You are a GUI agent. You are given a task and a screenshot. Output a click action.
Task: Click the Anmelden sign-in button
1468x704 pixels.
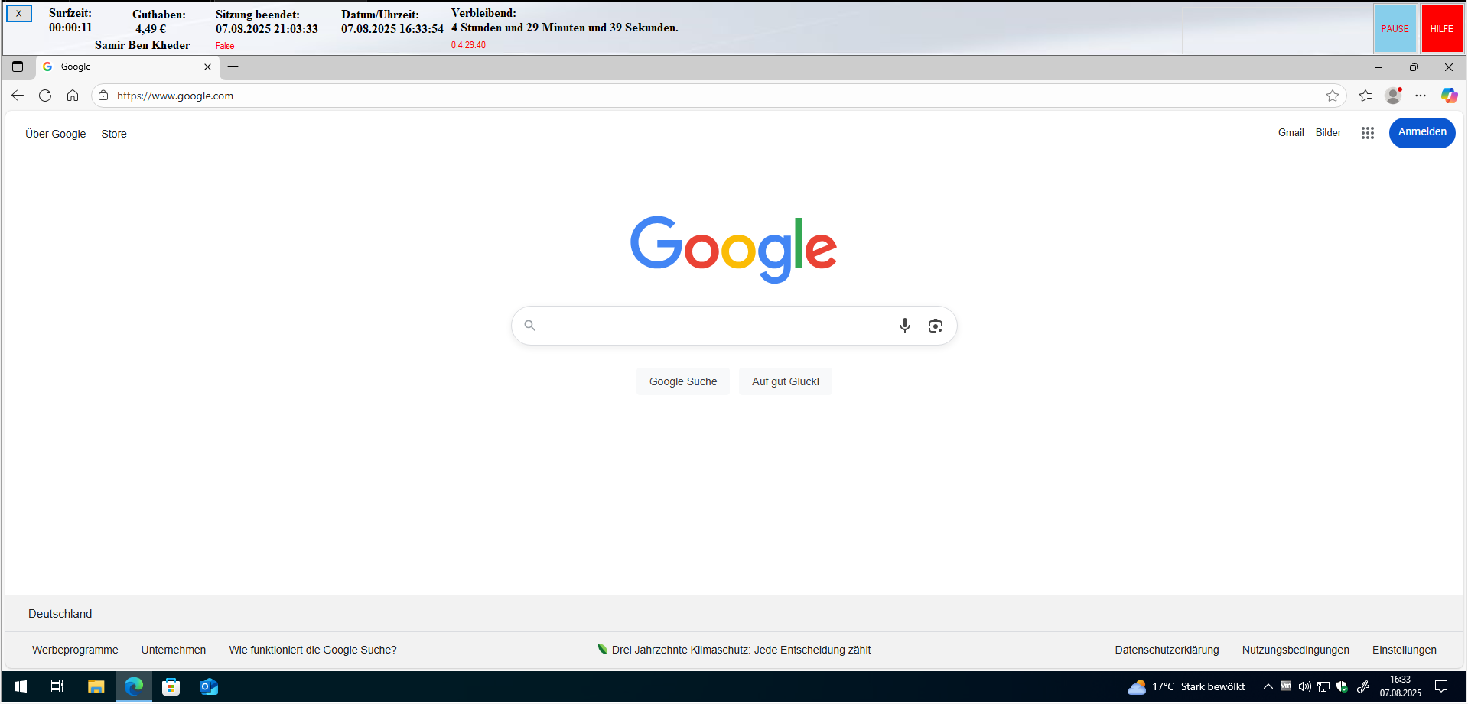click(1422, 132)
